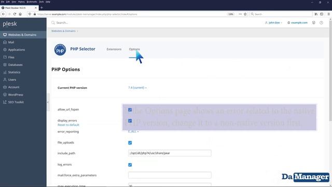Open the Firefox Edit menu

(x=8, y=2)
